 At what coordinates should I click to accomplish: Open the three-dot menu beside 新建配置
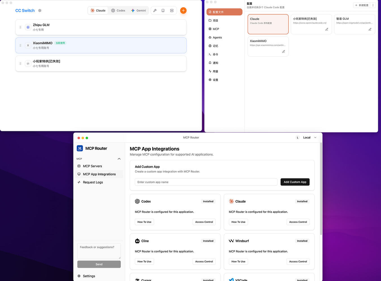[x=373, y=5]
